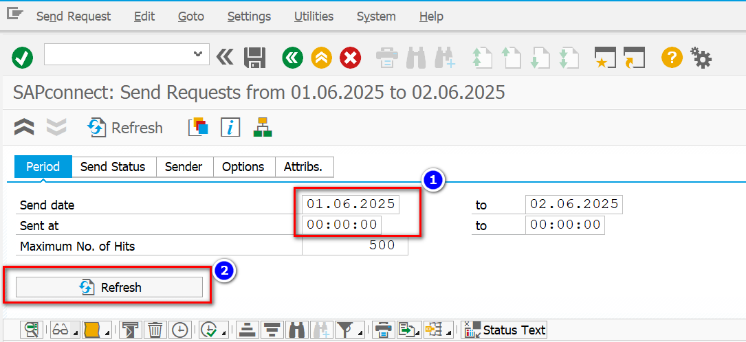Click the Find Next binoculars-plus icon in standard toolbar

tap(446, 58)
